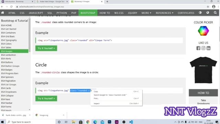Click Try it Yourself under circle example
The image size is (220, 124).
pyautogui.click(x=46, y=99)
